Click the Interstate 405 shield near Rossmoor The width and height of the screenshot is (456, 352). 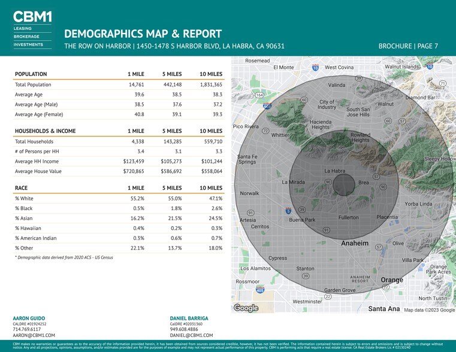(x=260, y=290)
